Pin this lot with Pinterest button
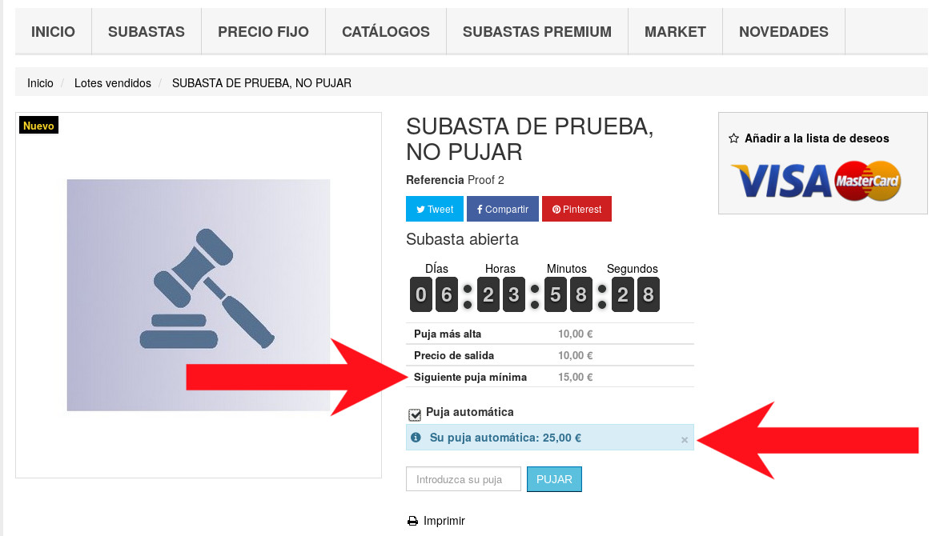The image size is (940, 536). (x=576, y=209)
